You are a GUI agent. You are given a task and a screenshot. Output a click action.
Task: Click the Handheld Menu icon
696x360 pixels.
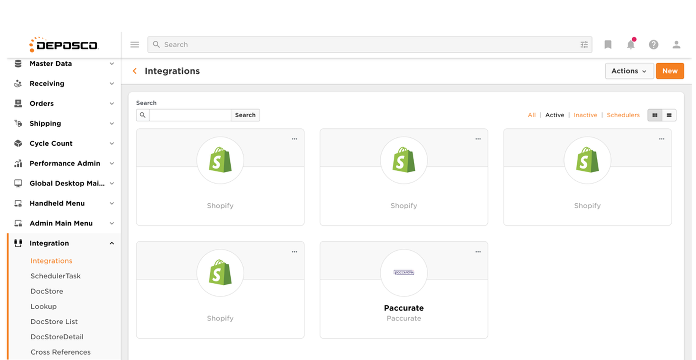pos(18,203)
